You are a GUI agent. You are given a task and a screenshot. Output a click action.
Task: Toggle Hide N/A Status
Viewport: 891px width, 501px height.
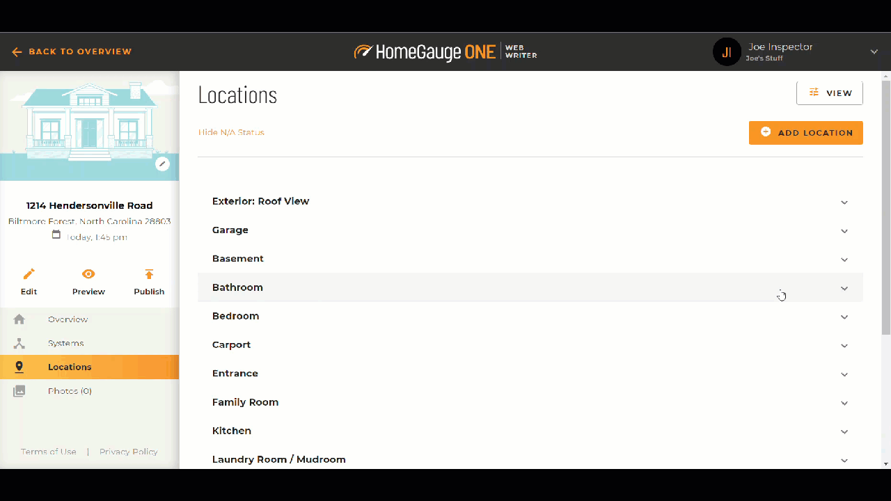(231, 132)
